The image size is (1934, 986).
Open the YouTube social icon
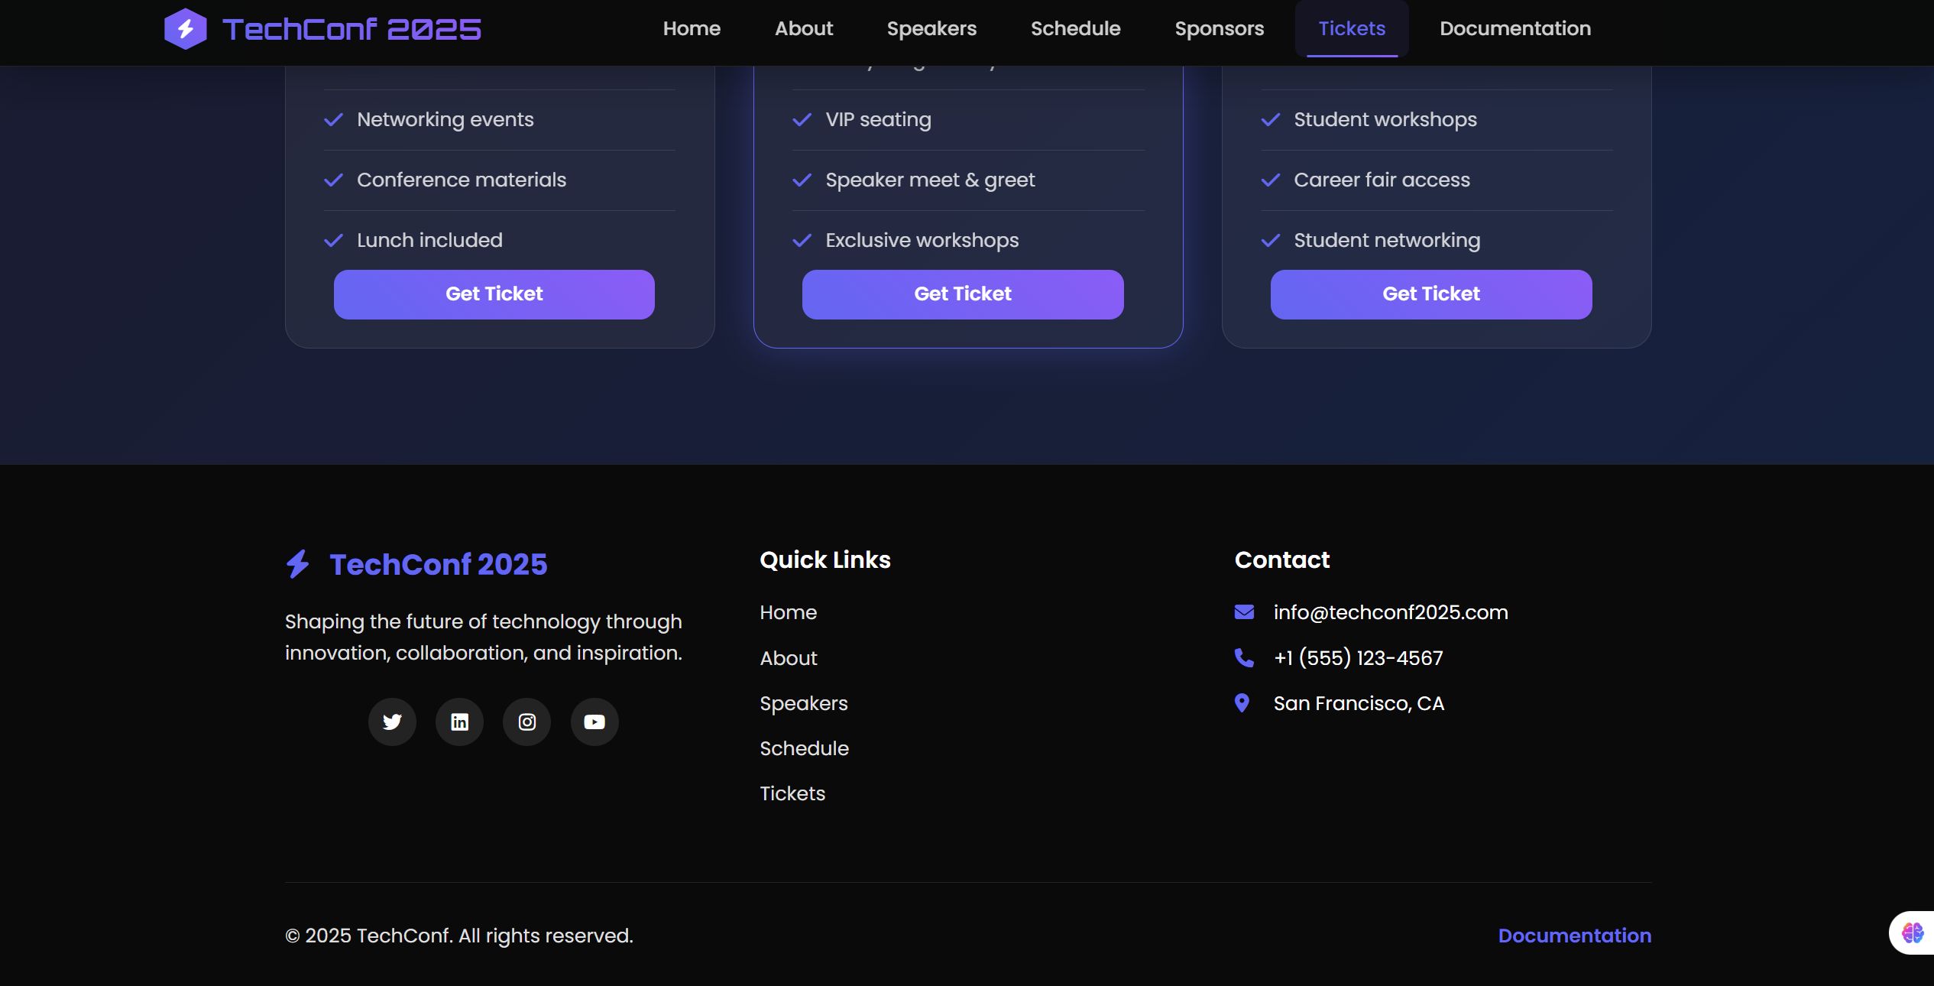coord(594,722)
